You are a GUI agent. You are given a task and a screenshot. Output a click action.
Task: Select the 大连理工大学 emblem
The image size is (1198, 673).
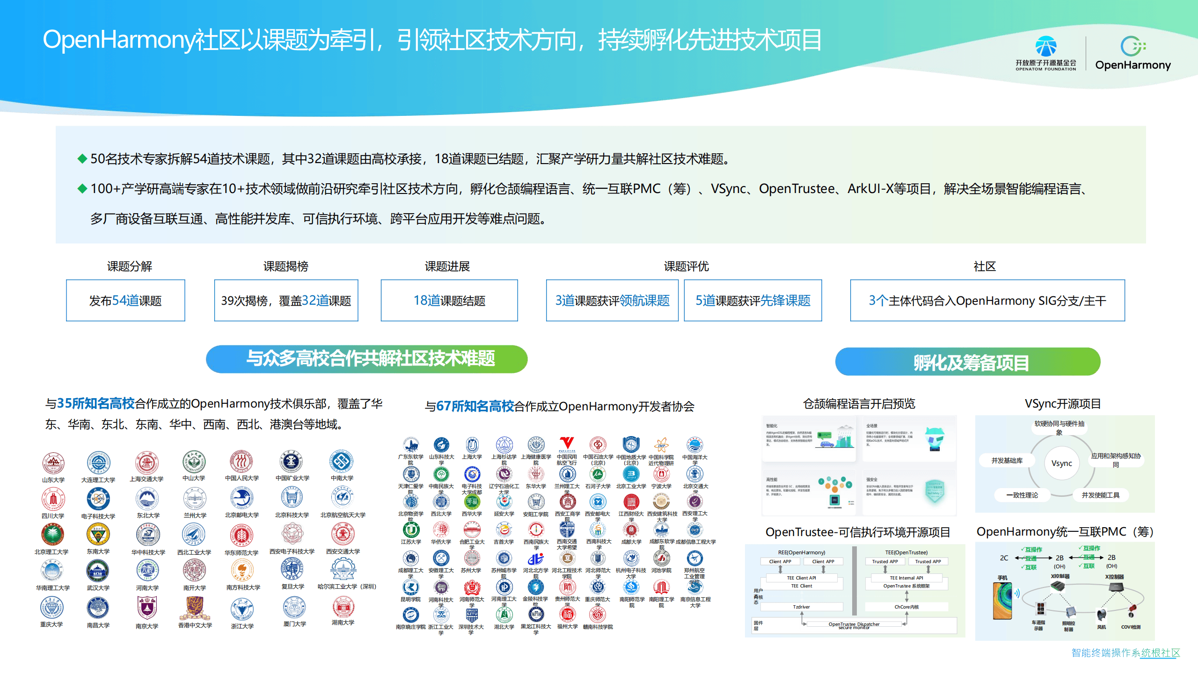coord(98,463)
